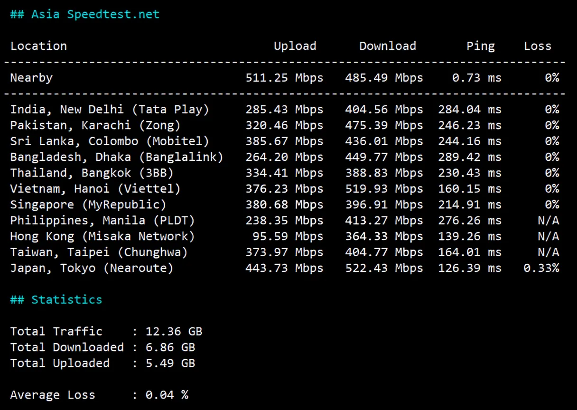Screen dimensions: 577x410
Task: Select the Philippines, Manila result
Action: [x=102, y=220]
